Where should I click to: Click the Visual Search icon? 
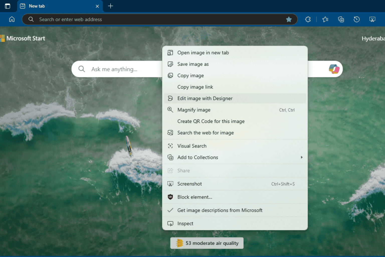170,146
